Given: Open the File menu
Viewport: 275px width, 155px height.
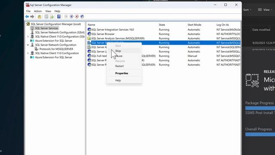Looking at the screenshot, I should 28,11.
